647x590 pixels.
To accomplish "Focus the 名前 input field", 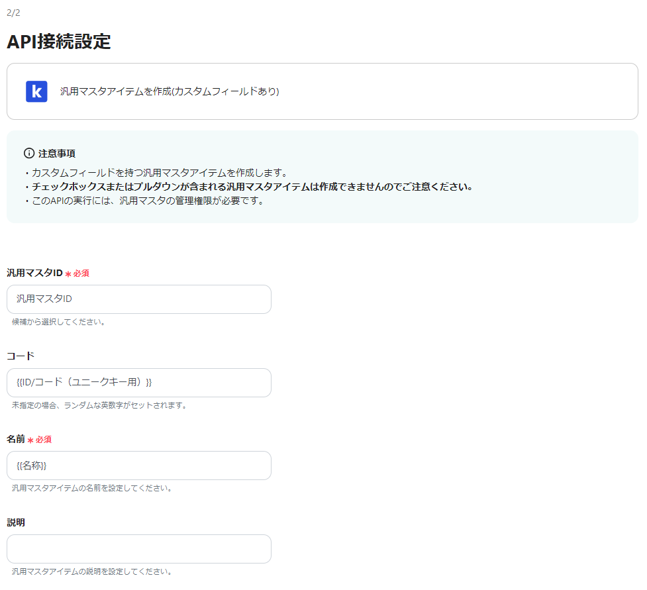I will 138,466.
